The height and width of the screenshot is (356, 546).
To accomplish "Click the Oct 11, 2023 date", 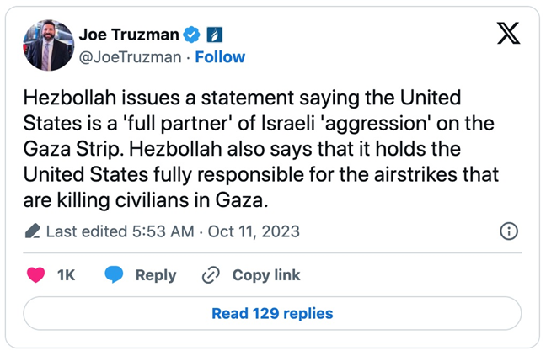I will click(253, 231).
